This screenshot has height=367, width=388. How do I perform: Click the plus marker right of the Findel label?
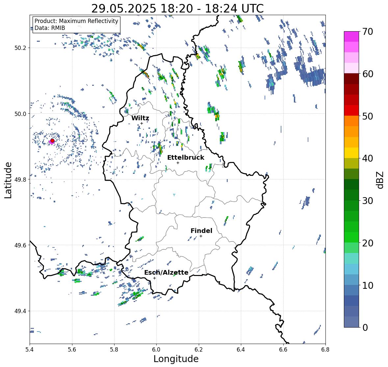pyautogui.click(x=201, y=236)
